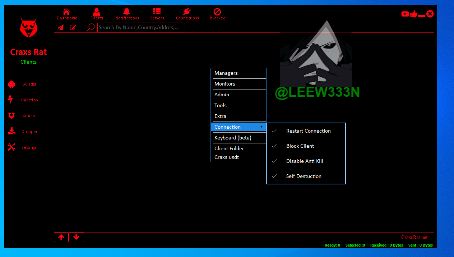454x257 pixels.
Task: Open the Dashboard home icon
Action: [67, 12]
